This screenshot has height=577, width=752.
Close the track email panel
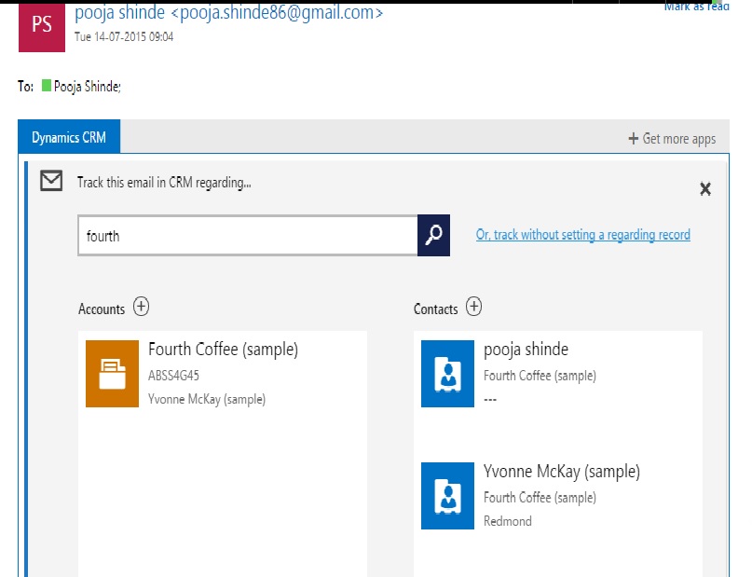705,189
